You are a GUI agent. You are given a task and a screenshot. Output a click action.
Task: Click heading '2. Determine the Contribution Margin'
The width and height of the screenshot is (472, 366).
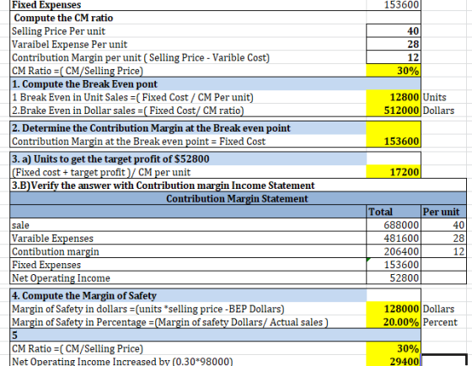188,128
